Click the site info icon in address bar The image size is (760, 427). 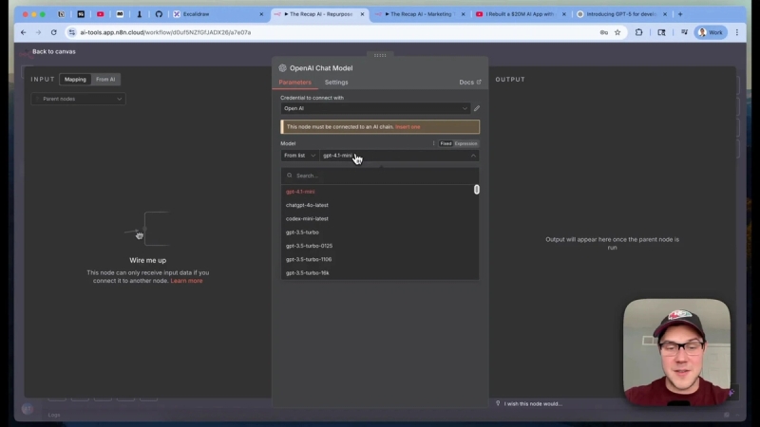(x=72, y=32)
